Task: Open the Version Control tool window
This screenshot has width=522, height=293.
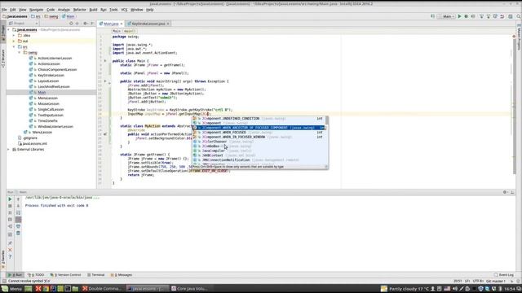Action: pos(65,275)
